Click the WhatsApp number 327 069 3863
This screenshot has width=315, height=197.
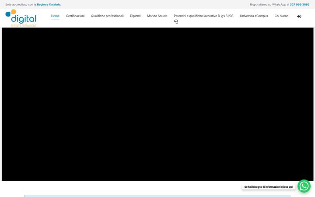(300, 4)
